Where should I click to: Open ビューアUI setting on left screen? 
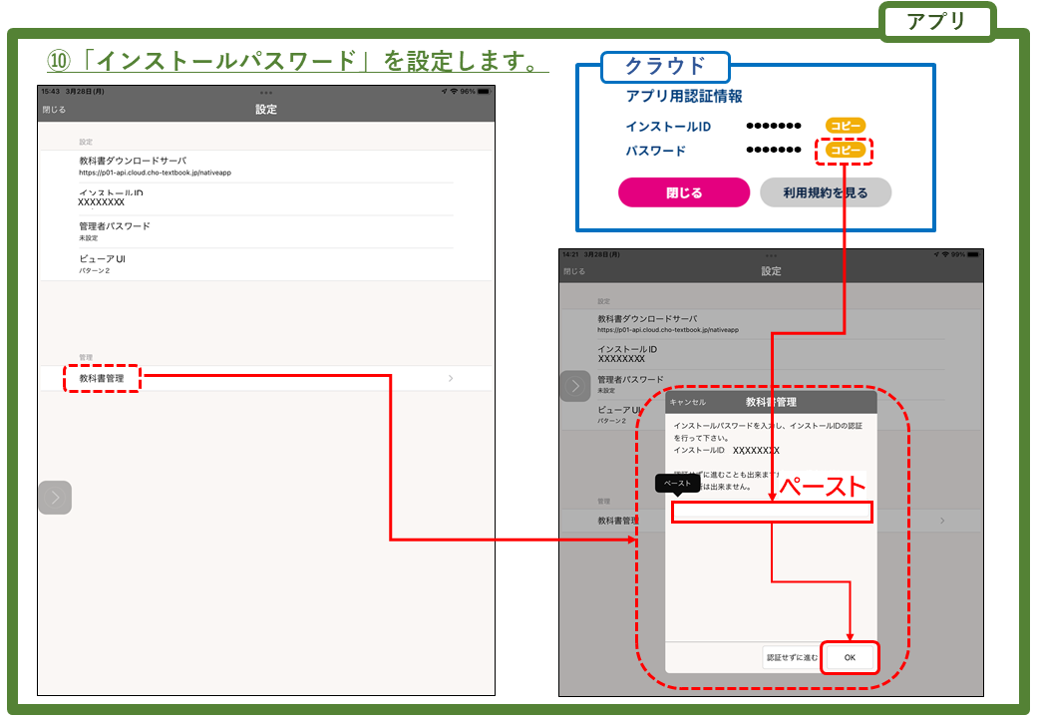coord(266,264)
